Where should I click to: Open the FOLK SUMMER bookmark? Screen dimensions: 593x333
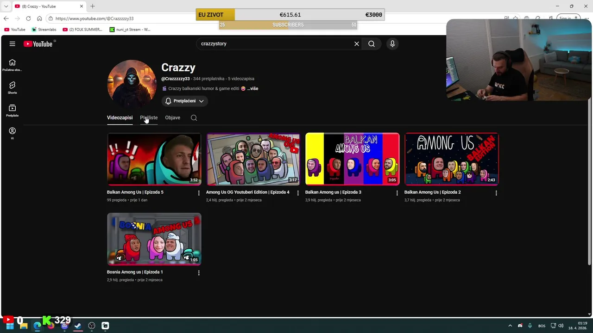[82, 30]
